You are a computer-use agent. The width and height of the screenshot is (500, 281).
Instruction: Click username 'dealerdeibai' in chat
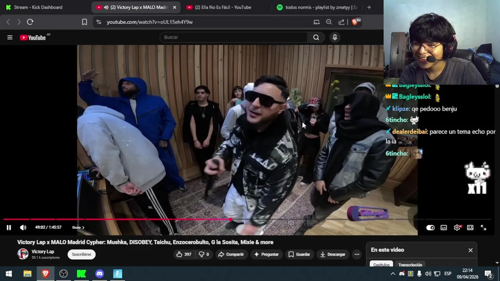[409, 132]
